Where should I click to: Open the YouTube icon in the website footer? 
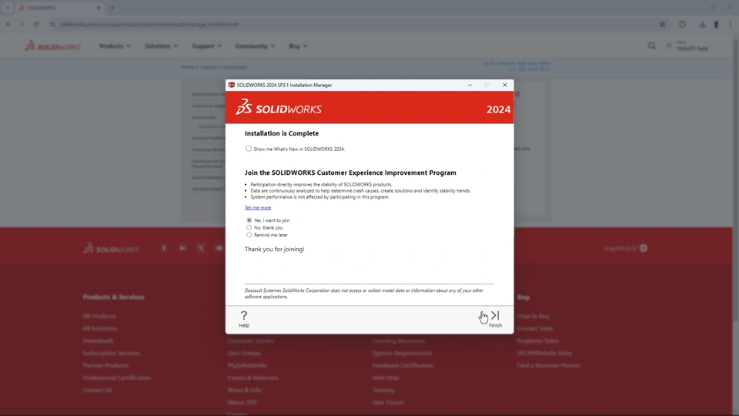[x=219, y=248]
